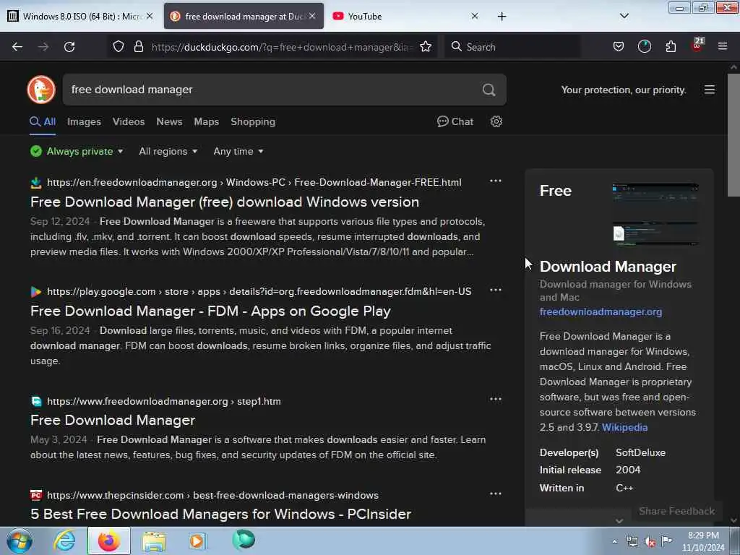The height and width of the screenshot is (555, 740).
Task: Close the YouTube tab
Action: pyautogui.click(x=475, y=16)
